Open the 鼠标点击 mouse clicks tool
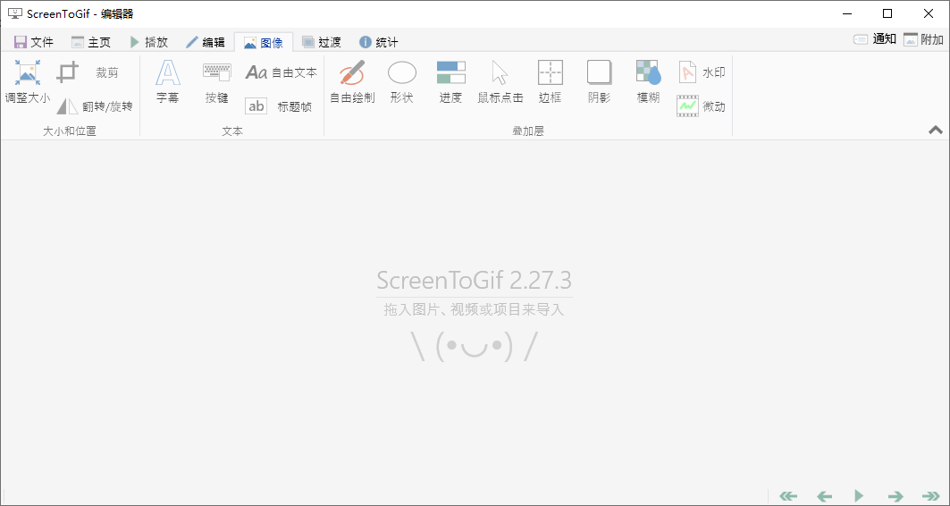This screenshot has width=950, height=506. coord(500,82)
